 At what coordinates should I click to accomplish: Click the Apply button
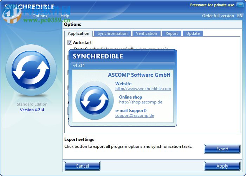(x=222, y=166)
